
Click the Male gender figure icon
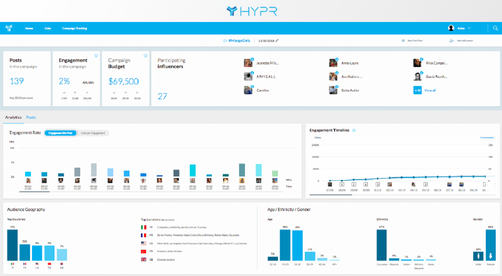pos(478,256)
